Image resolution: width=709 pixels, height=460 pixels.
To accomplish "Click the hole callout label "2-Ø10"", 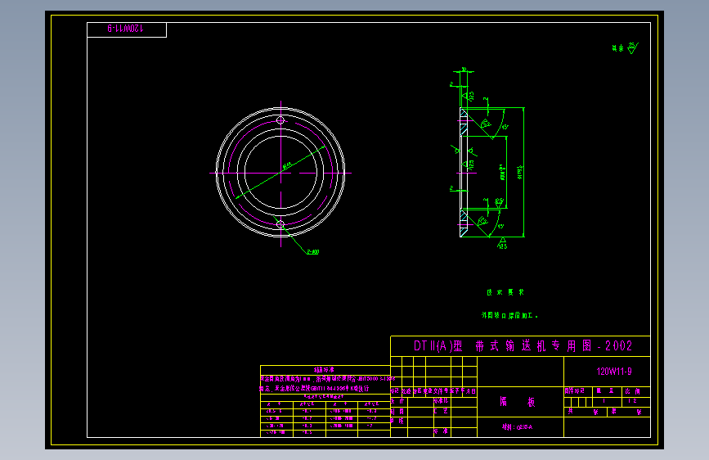I will point(313,252).
